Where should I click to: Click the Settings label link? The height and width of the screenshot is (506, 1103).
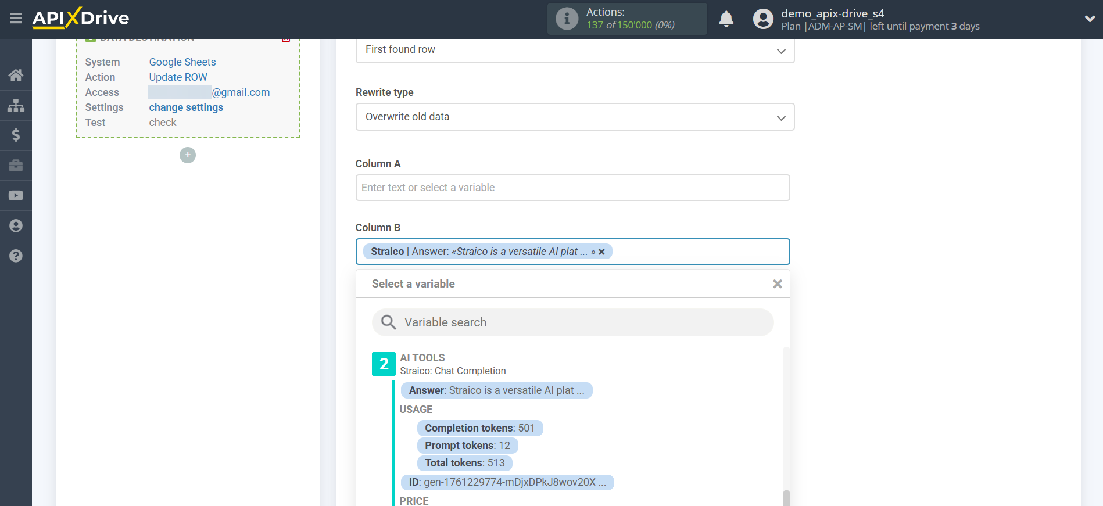[104, 107]
